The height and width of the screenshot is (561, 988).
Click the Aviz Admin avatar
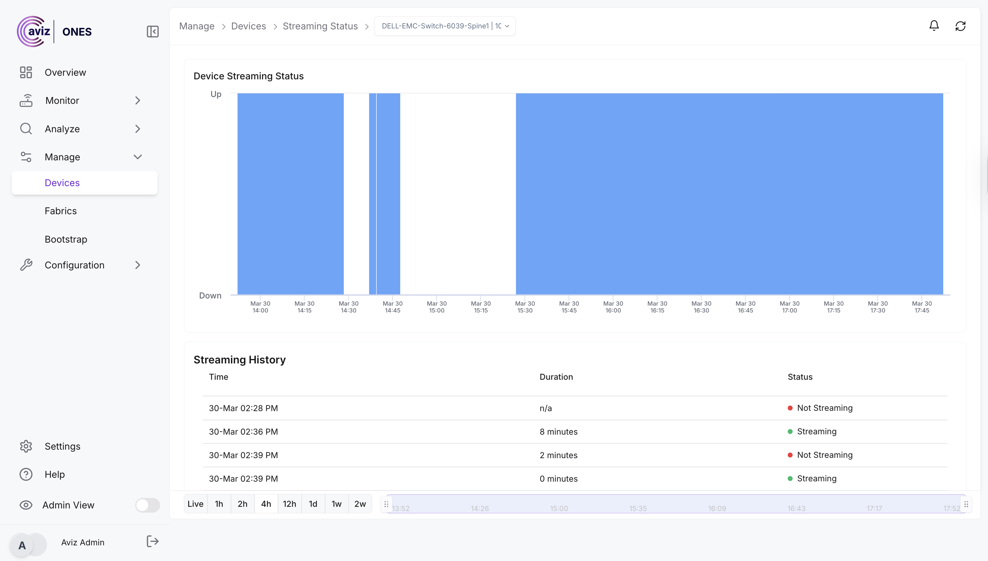[22, 545]
